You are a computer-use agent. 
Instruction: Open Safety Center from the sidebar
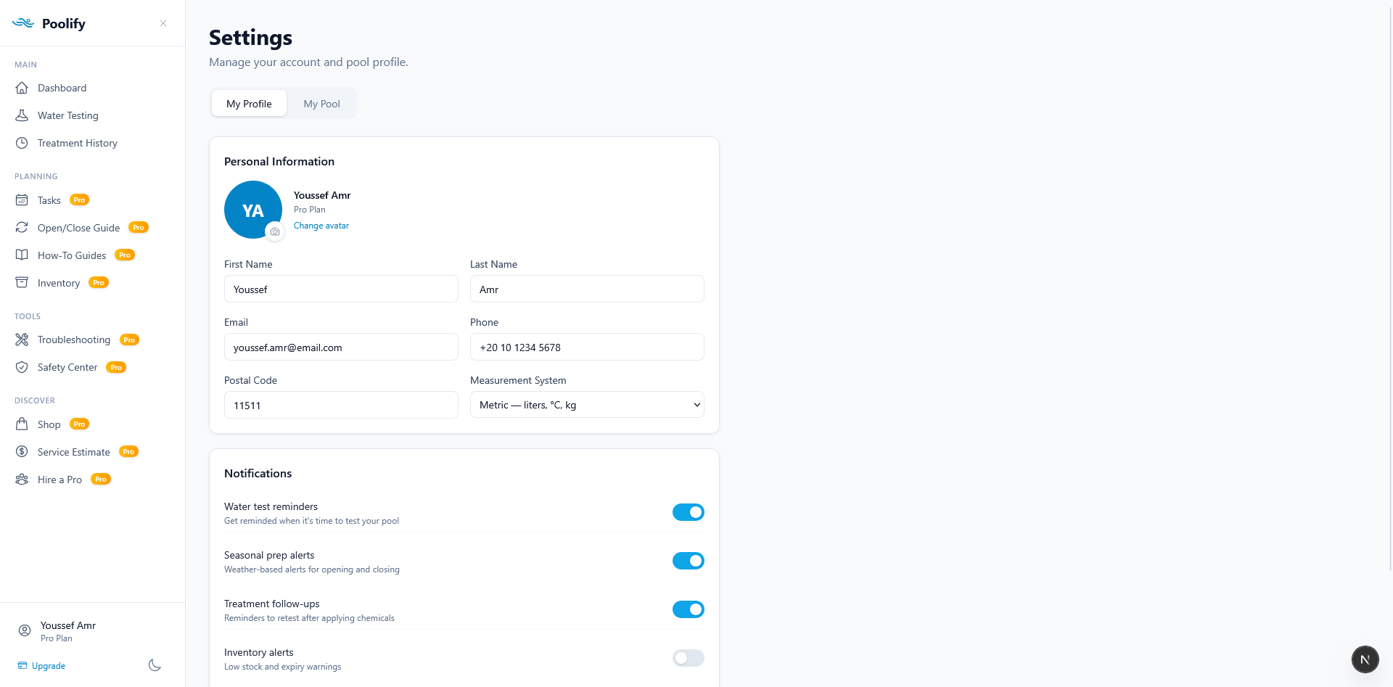pos(93,367)
